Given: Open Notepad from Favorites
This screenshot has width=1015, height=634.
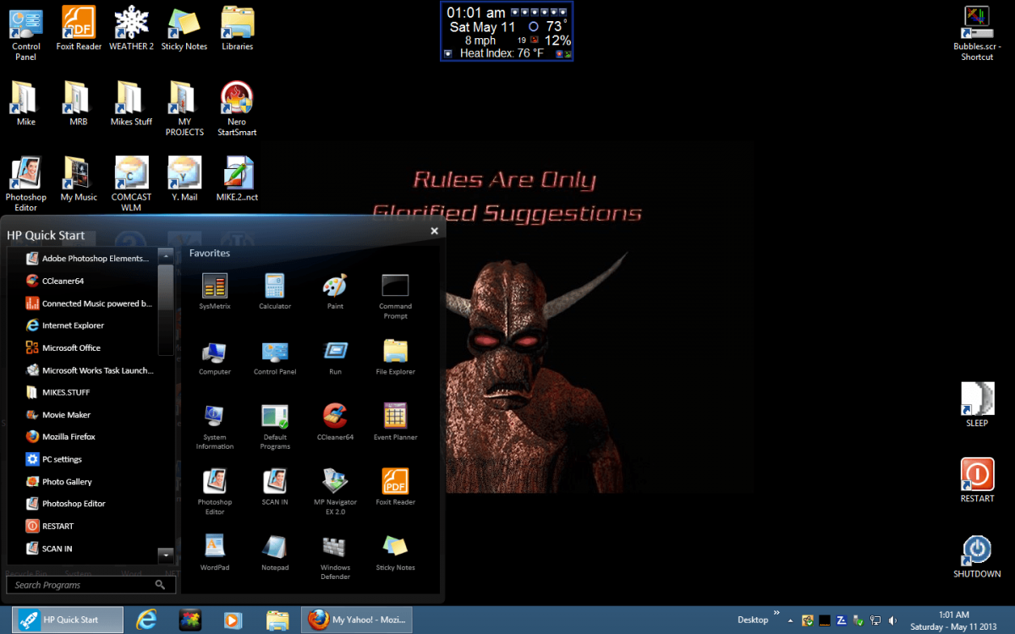Looking at the screenshot, I should (275, 553).
